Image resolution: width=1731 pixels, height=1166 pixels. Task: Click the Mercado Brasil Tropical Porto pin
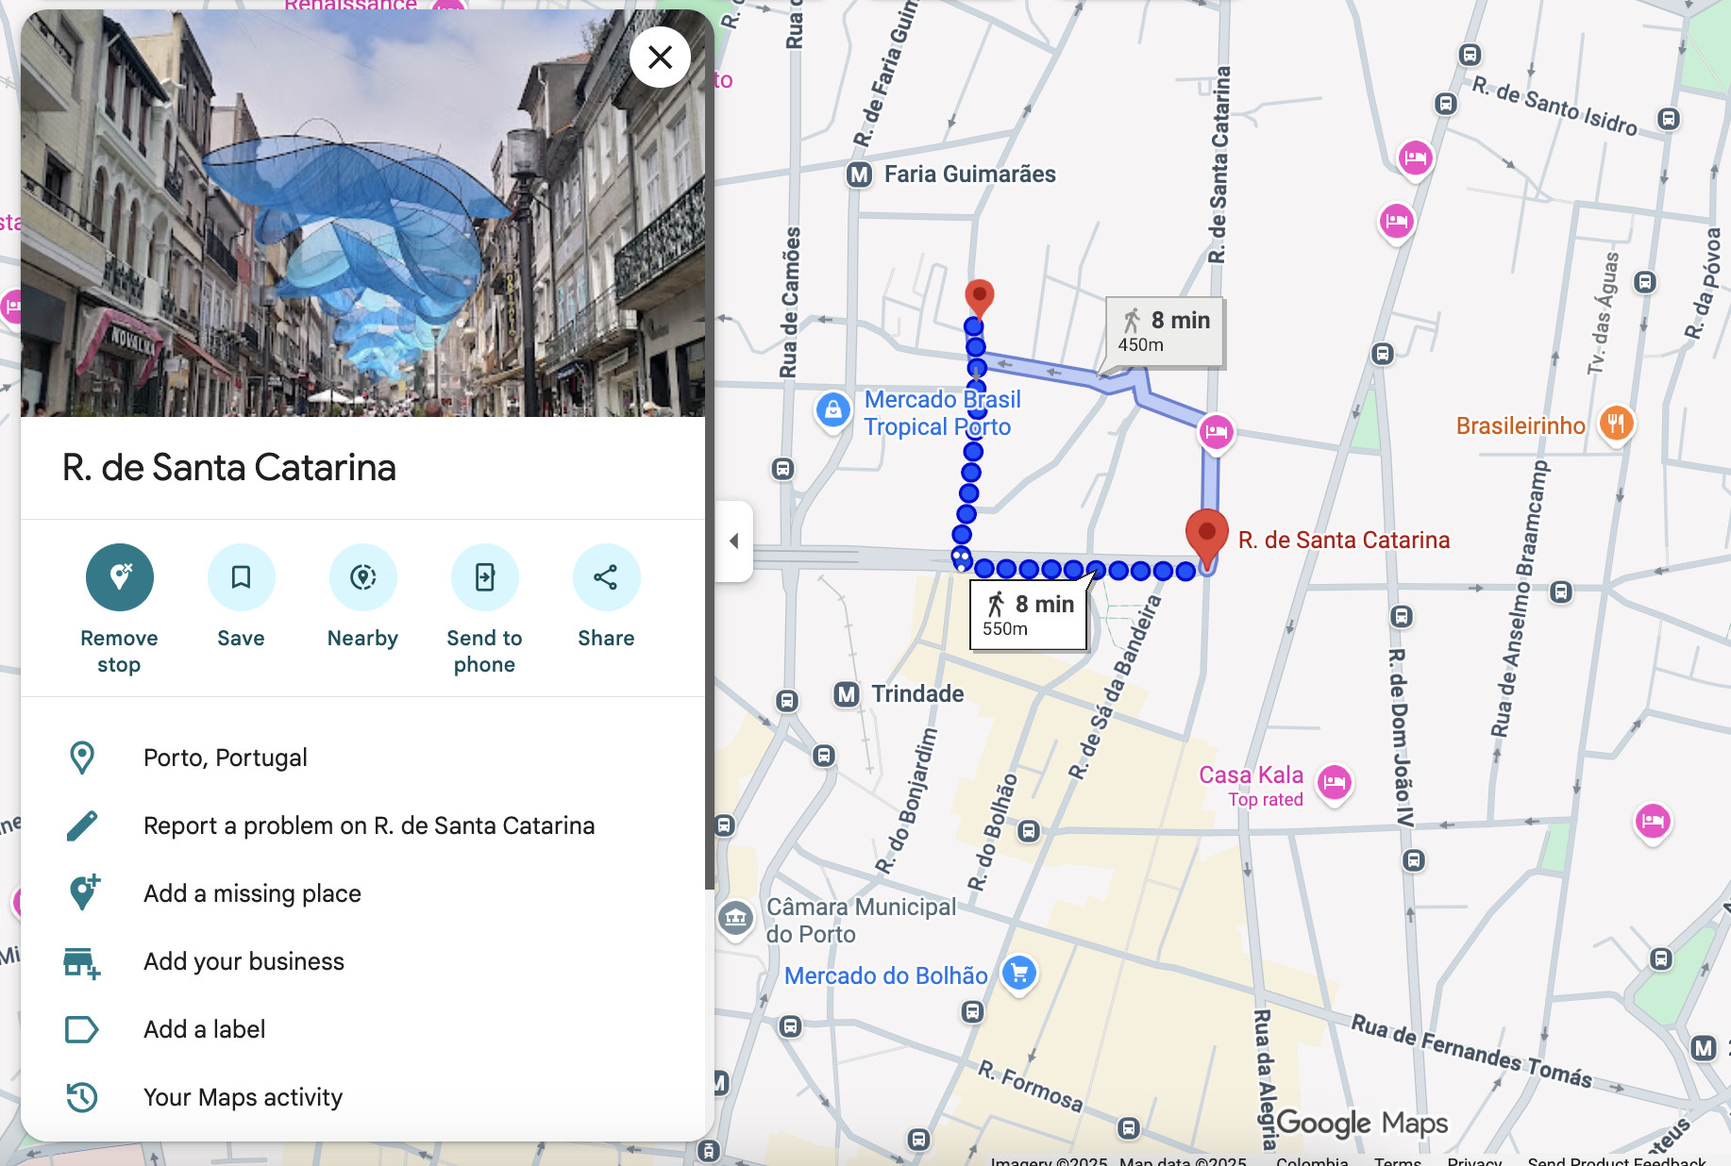click(832, 410)
